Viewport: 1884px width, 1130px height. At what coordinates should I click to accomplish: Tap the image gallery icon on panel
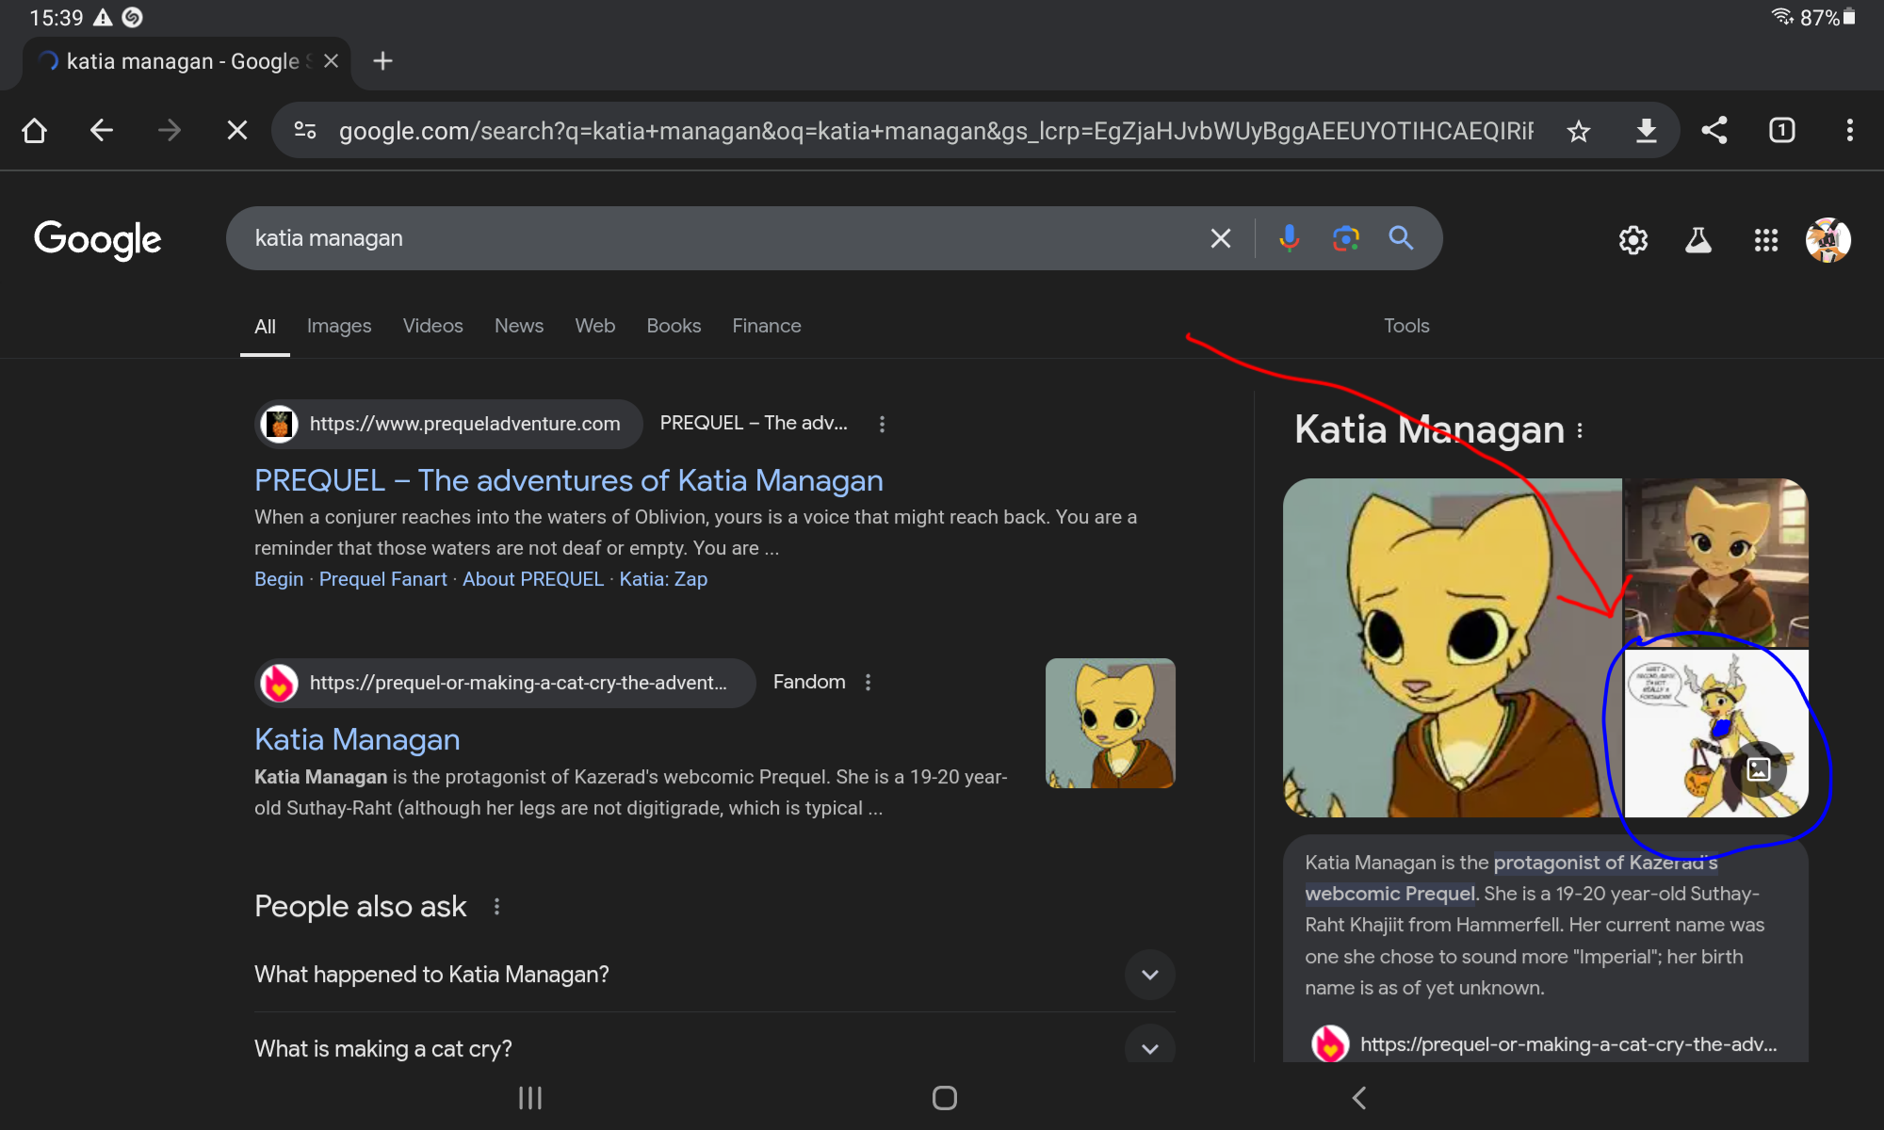pos(1759,769)
